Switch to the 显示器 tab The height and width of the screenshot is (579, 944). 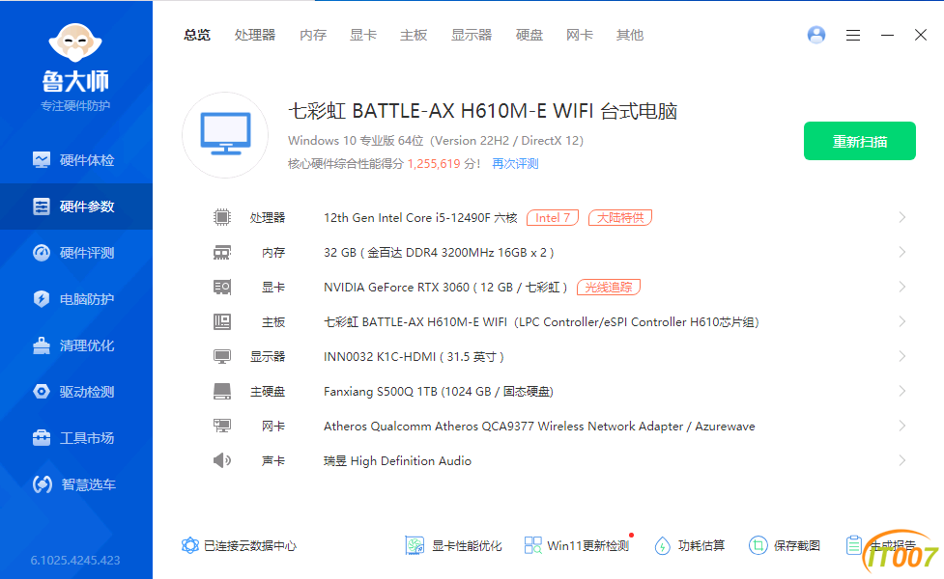[472, 35]
